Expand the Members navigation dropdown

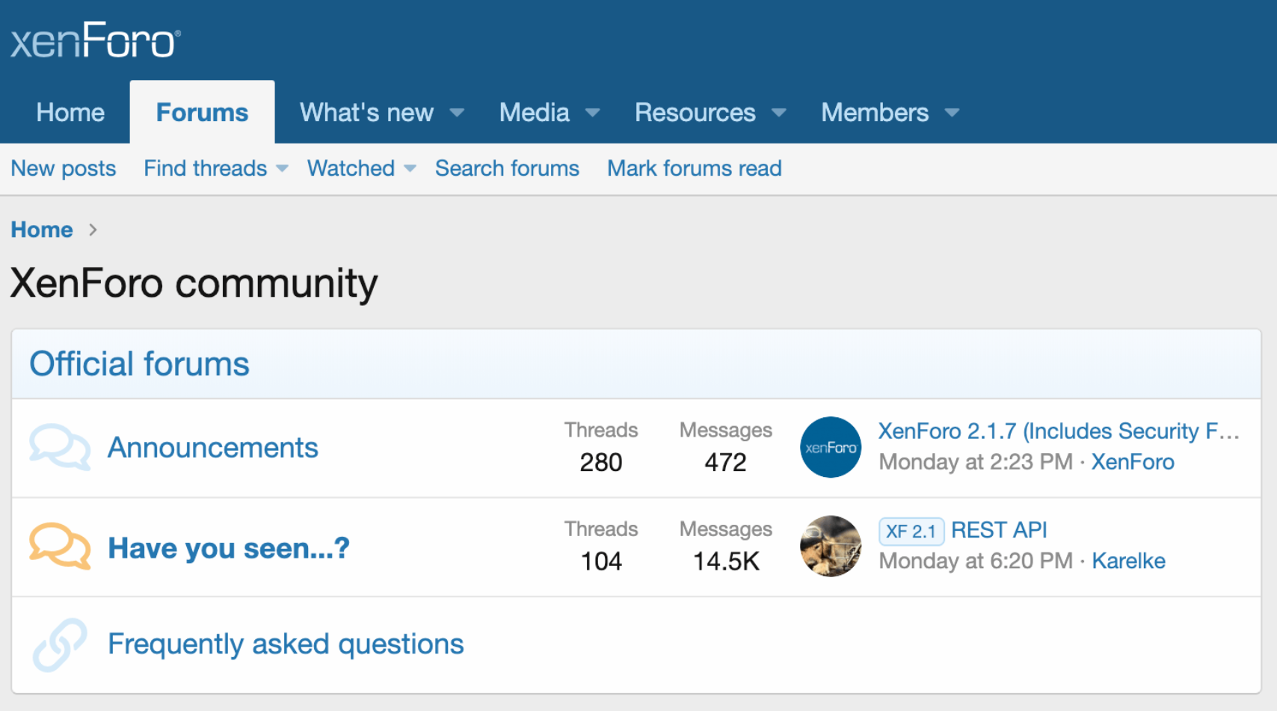(876, 112)
